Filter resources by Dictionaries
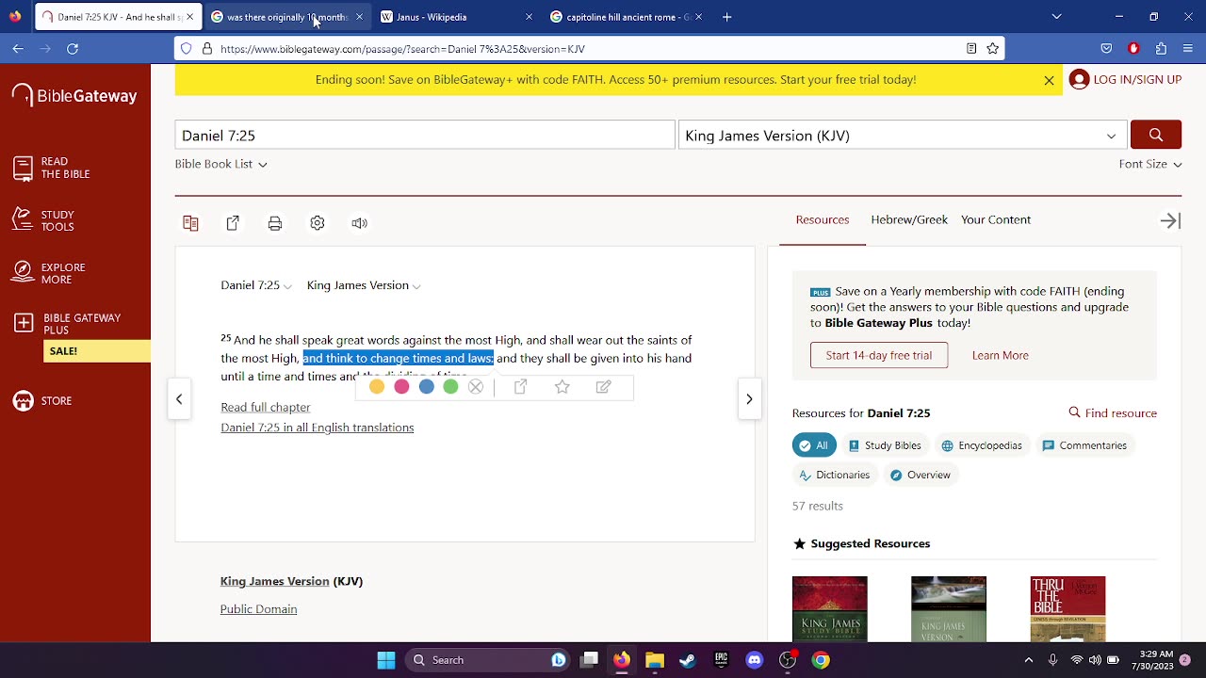The height and width of the screenshot is (678, 1206). [x=834, y=475]
